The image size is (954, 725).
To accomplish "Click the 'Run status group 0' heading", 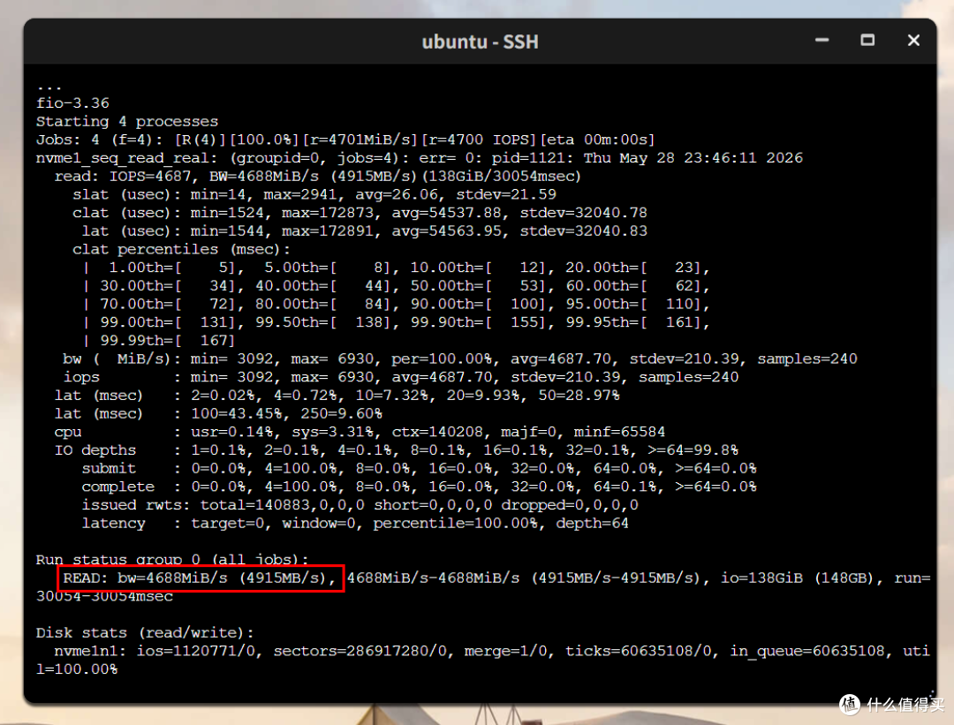I will point(172,559).
